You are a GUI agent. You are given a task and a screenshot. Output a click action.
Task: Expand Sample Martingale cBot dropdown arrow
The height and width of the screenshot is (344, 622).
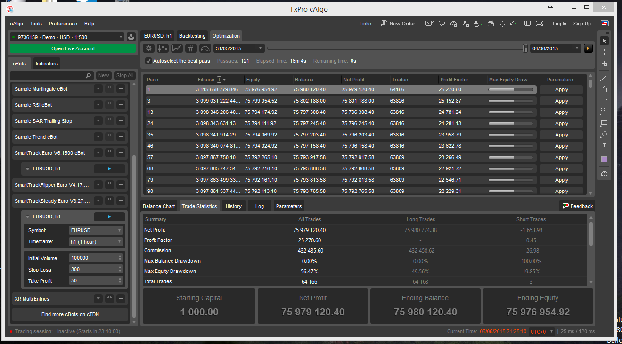(x=98, y=89)
